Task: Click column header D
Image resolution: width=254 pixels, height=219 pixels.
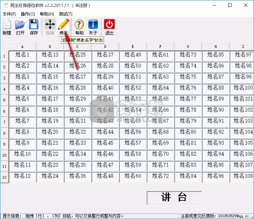Action: coord(105,47)
